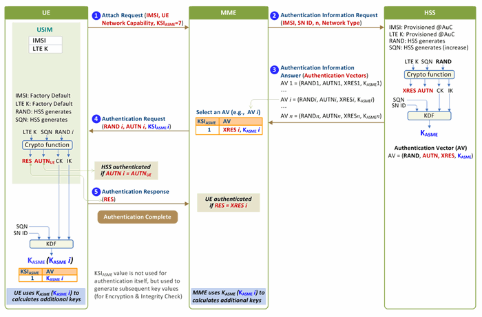Click 'IMSI: Provisioned @AuC' line
This screenshot has height=317, width=482.
(421, 28)
